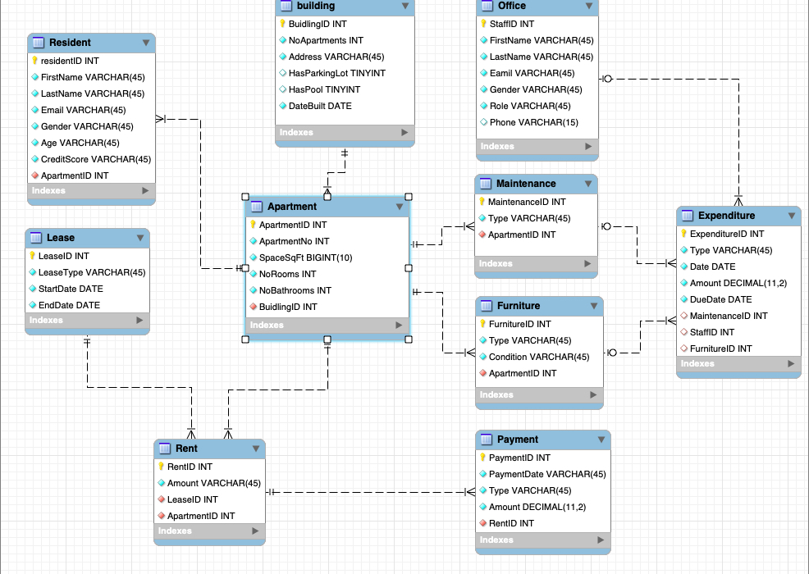The width and height of the screenshot is (809, 574).
Task: Expand Indexes section of Expenditure table
Action: pyautogui.click(x=791, y=363)
